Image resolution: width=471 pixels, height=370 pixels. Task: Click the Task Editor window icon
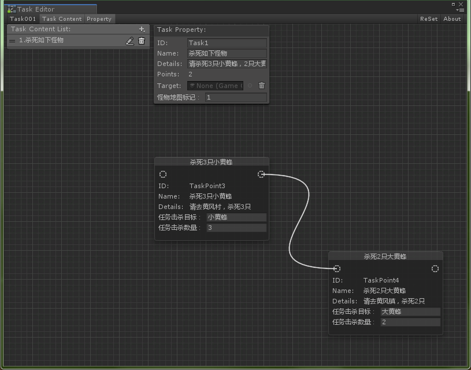[10, 9]
